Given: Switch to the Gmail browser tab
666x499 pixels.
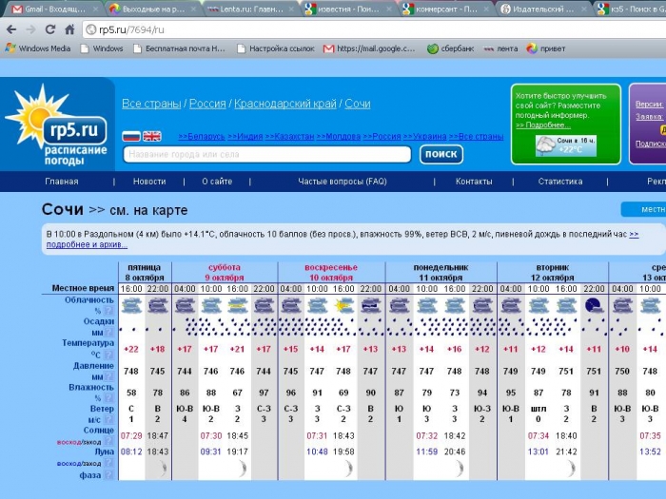Looking at the screenshot, I should [x=49, y=9].
